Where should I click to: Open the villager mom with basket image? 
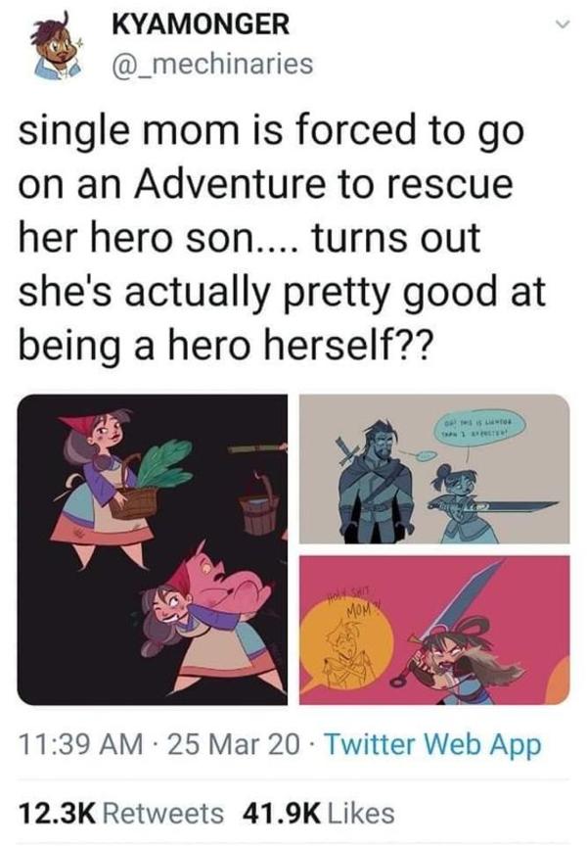[x=153, y=549]
